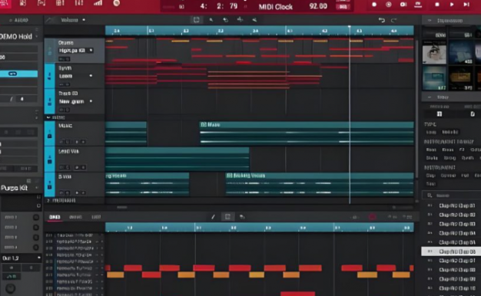Select the eraser tool in arrange toolbar
Viewport: 481px width, 296px height.
[225, 20]
